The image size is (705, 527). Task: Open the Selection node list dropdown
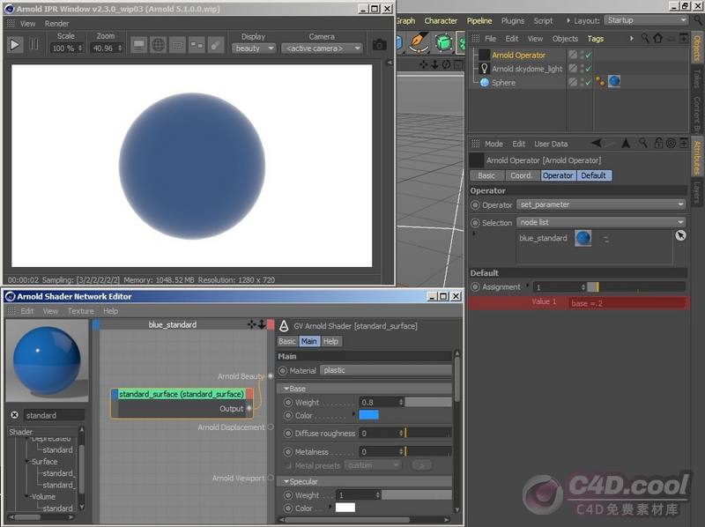601,222
